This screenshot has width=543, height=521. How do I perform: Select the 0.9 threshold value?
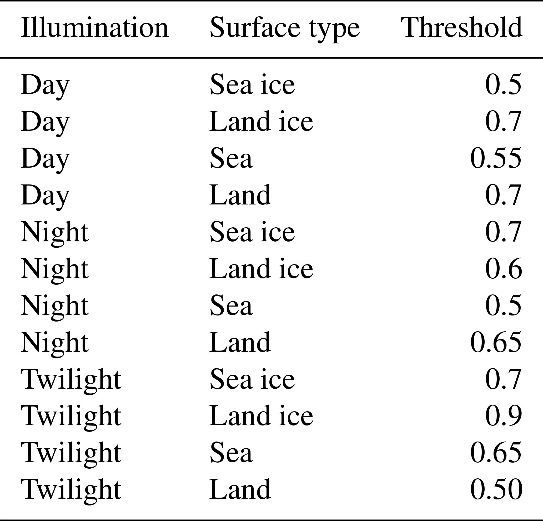[503, 416]
